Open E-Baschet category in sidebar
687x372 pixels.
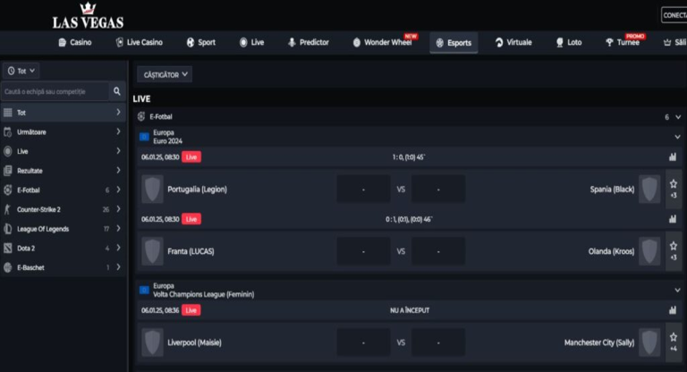64,267
